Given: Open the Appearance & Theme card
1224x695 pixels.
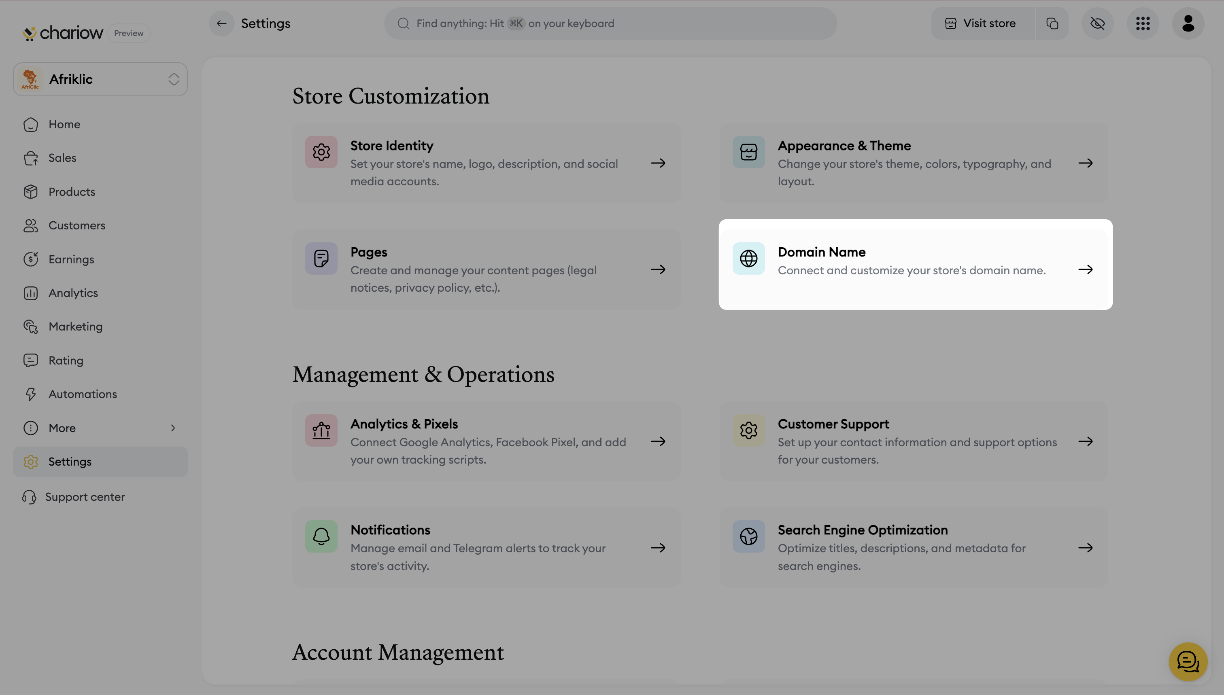Looking at the screenshot, I should [913, 163].
